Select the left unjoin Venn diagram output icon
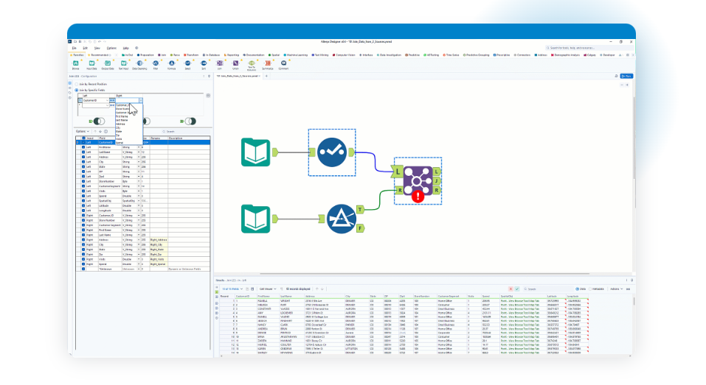Viewport: 706px width, 385px height. [x=97, y=121]
